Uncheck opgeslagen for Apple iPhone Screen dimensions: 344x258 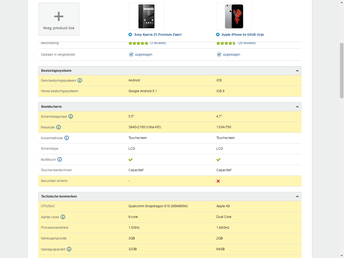[x=219, y=55]
